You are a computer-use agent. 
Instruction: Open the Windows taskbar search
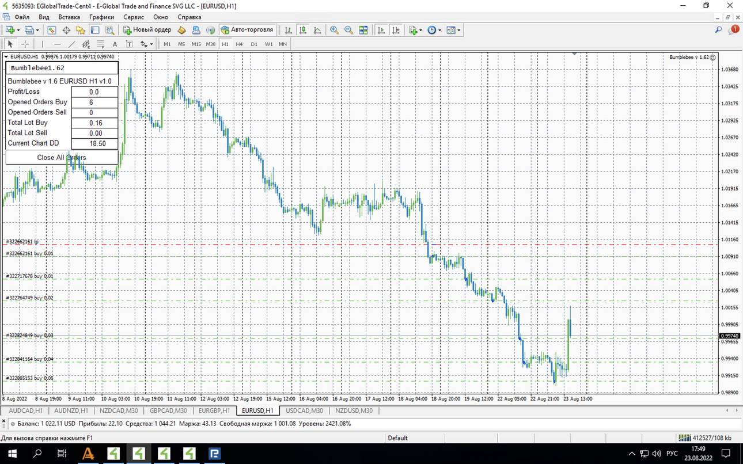tap(37, 454)
